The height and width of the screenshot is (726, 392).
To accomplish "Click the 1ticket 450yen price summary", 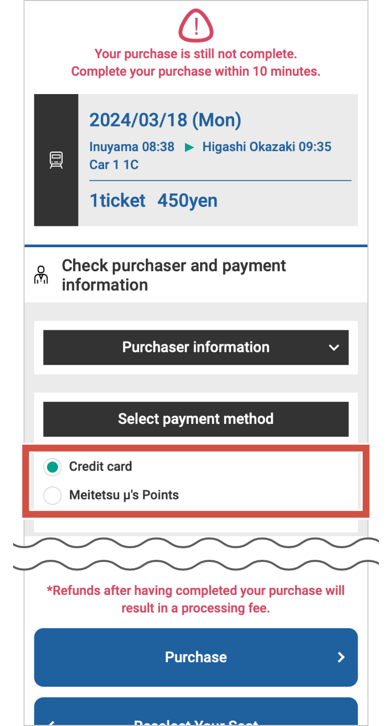I will click(153, 201).
